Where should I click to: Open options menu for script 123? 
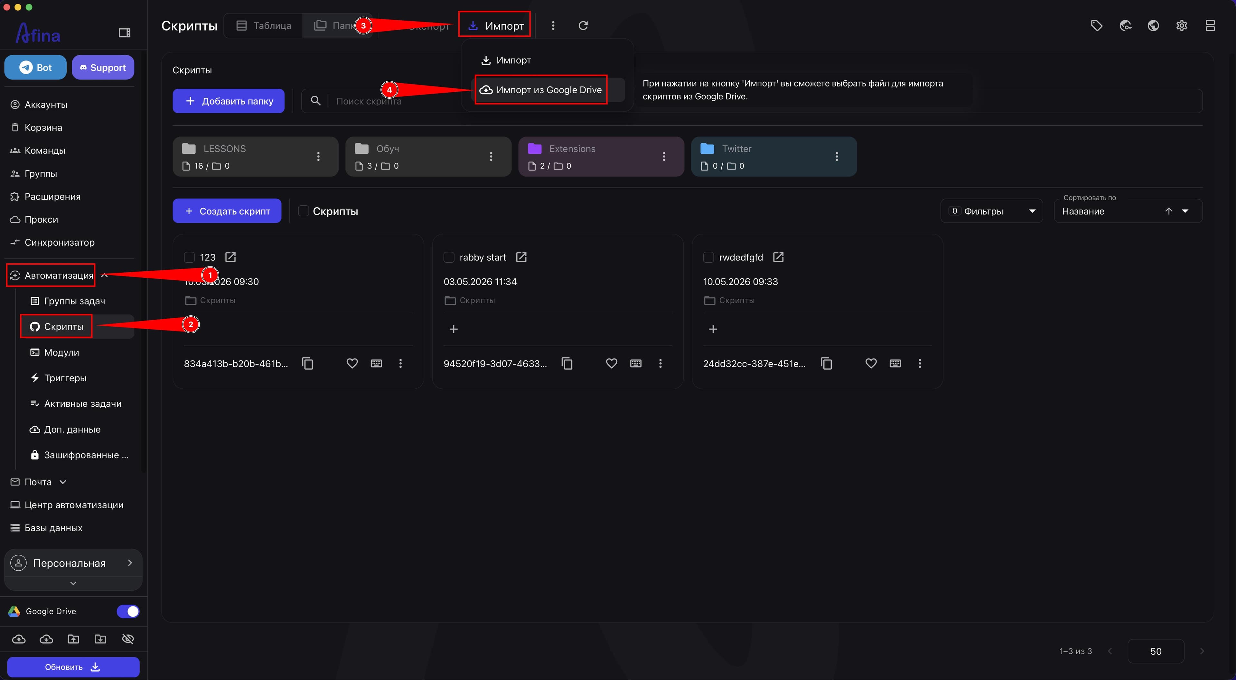(x=400, y=364)
